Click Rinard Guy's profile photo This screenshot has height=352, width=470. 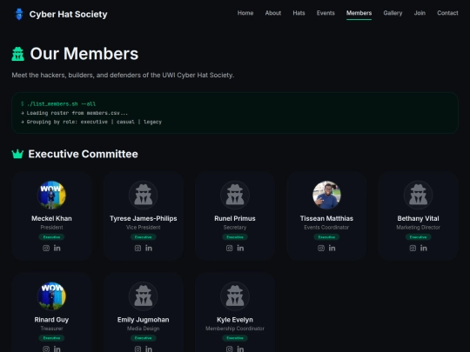click(51, 296)
